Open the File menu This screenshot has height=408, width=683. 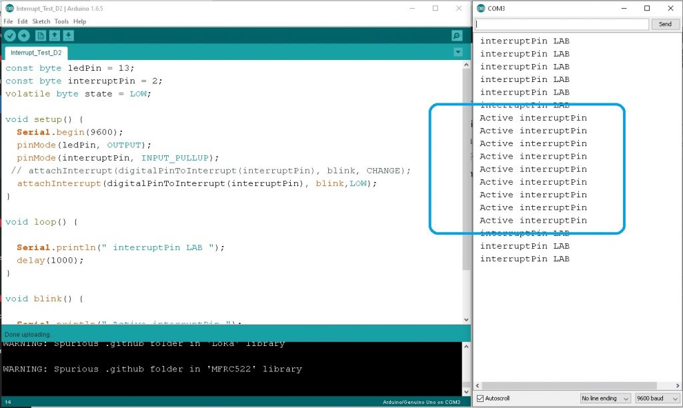tap(8, 21)
